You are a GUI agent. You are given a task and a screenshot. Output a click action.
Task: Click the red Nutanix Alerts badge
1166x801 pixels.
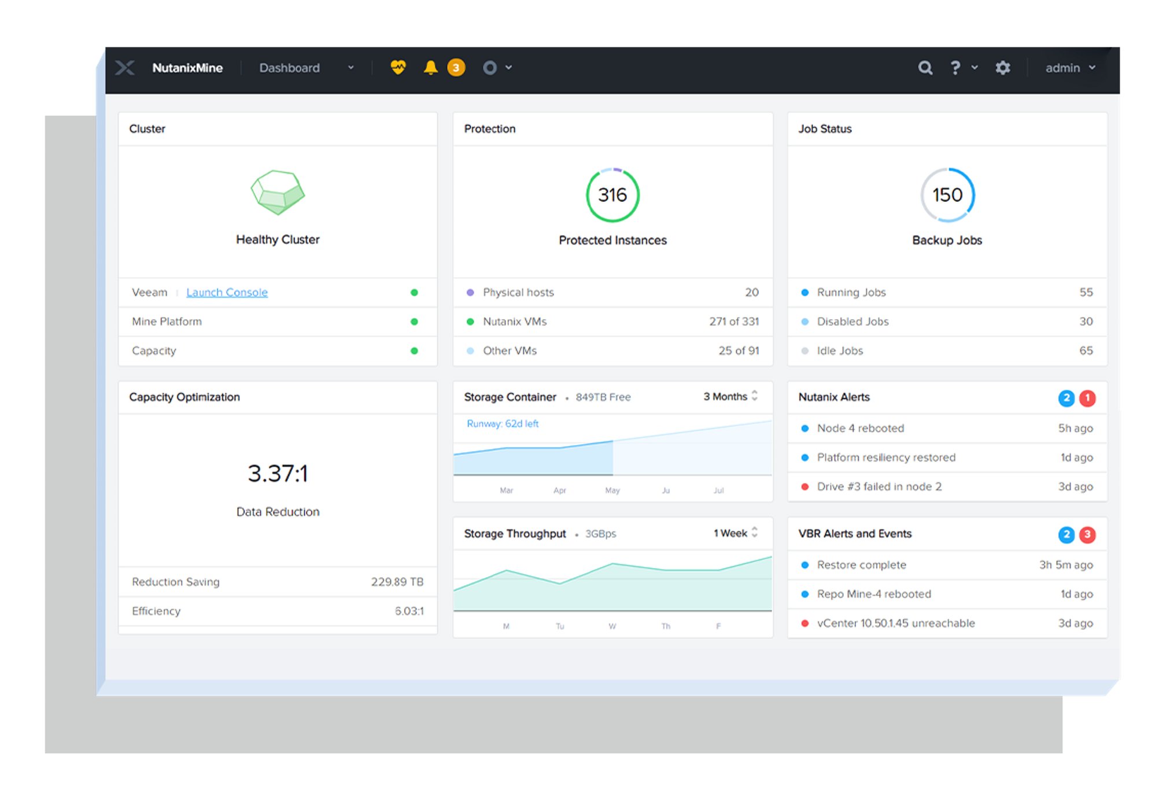coord(1087,398)
